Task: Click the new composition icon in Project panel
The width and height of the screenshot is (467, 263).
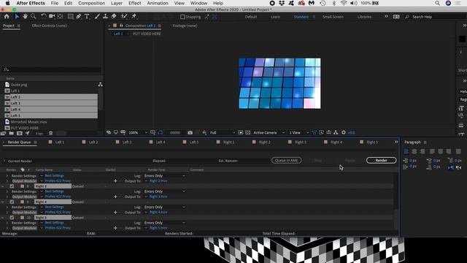Action: click(20, 133)
